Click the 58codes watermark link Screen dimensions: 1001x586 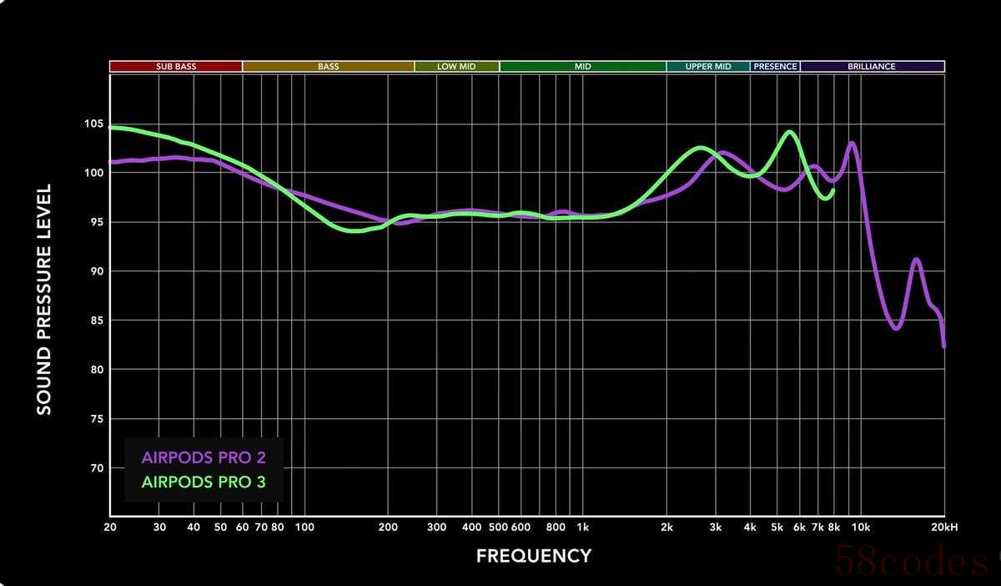915,564
